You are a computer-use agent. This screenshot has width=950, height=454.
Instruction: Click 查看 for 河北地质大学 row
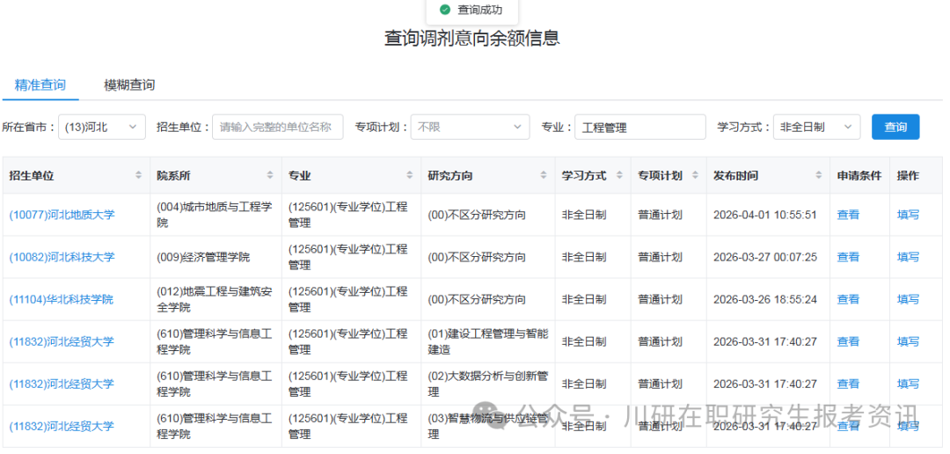[x=848, y=215]
